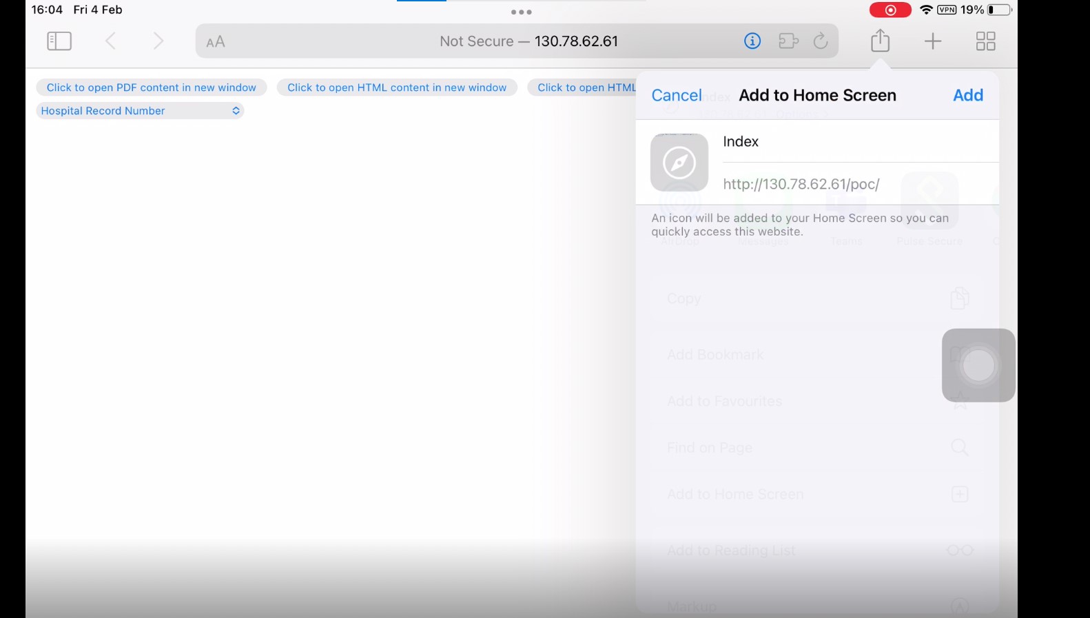Edit the Index name field
1090x618 pixels.
point(861,141)
